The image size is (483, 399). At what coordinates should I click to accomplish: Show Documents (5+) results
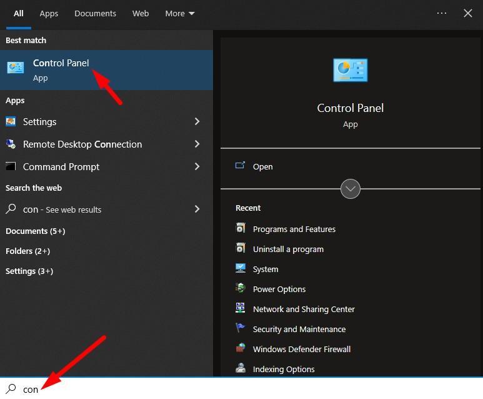35,231
